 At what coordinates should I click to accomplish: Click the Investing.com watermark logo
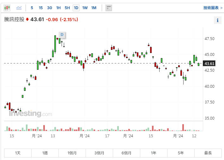point(30,114)
